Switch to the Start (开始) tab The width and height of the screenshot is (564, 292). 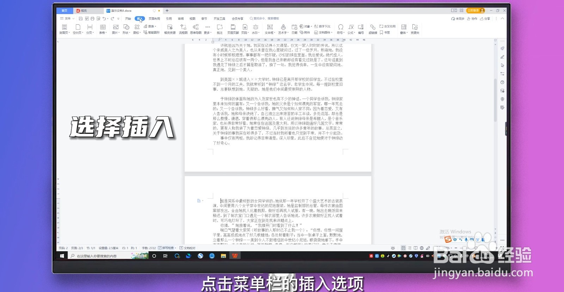pyautogui.click(x=128, y=19)
